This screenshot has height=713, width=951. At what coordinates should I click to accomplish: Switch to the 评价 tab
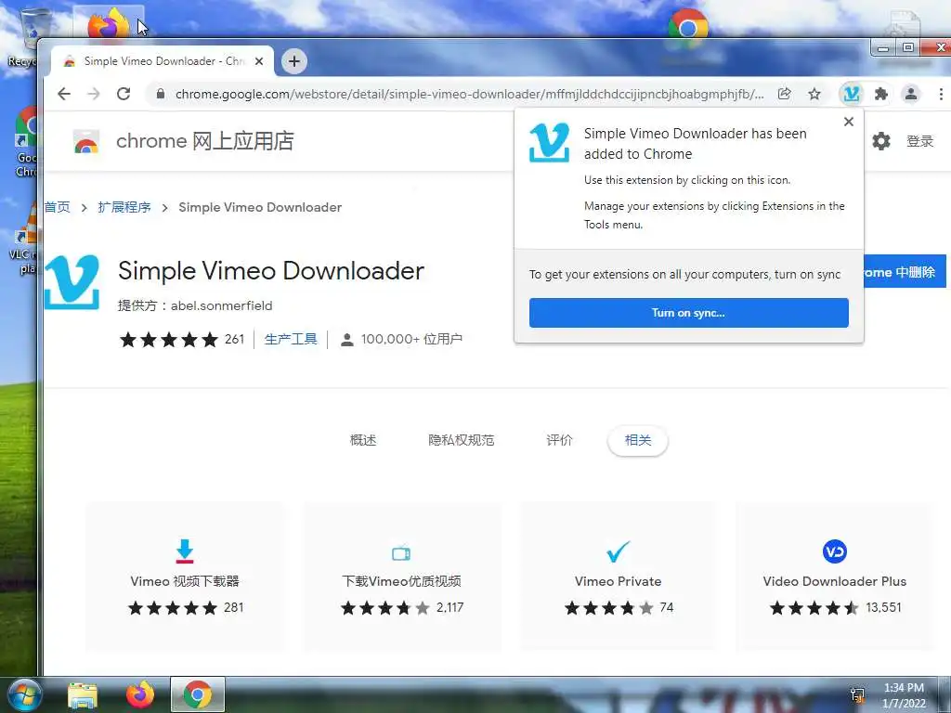pyautogui.click(x=559, y=440)
